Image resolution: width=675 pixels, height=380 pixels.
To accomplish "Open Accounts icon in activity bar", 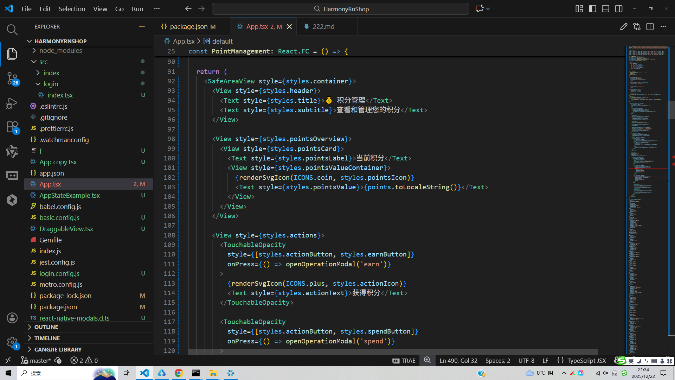I will [x=12, y=318].
